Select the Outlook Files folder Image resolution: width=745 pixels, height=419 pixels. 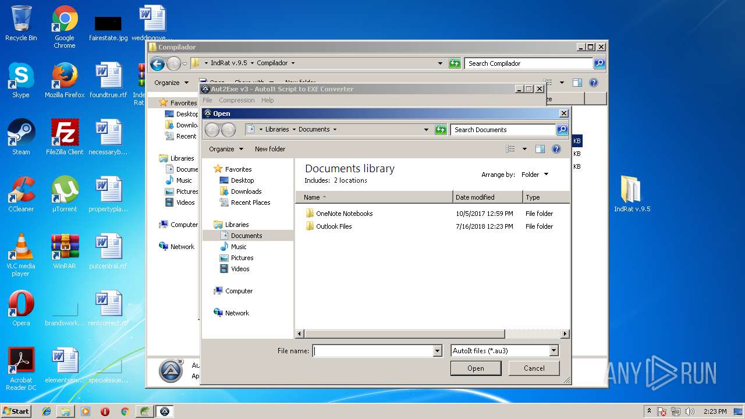coord(334,226)
